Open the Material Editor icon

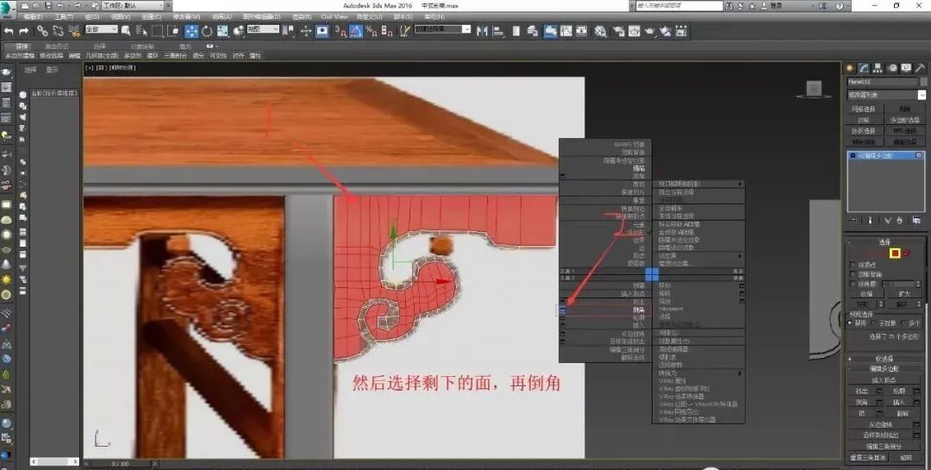point(601,31)
